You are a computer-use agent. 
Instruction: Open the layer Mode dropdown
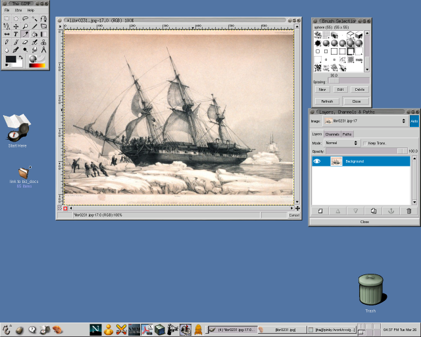point(341,143)
